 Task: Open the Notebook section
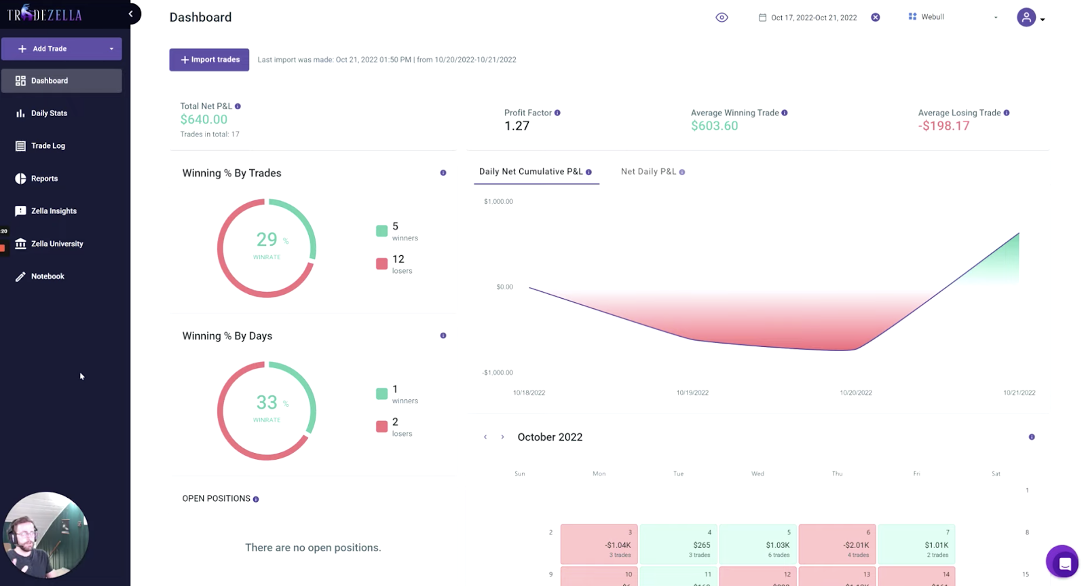click(x=48, y=276)
